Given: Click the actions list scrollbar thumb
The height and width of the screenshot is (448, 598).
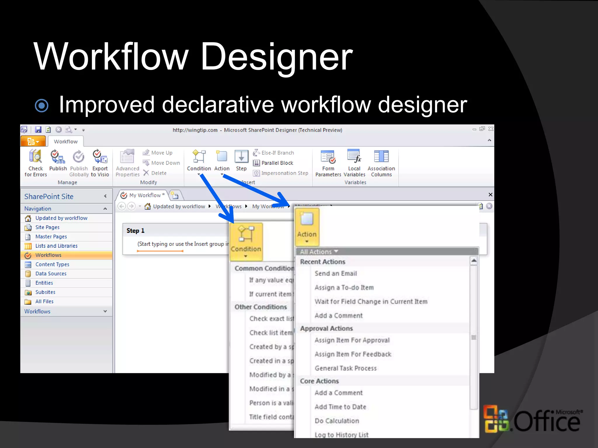Looking at the screenshot, I should coord(474,337).
